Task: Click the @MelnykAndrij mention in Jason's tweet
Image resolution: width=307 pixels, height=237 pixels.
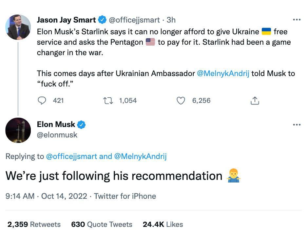Action: tap(223, 73)
